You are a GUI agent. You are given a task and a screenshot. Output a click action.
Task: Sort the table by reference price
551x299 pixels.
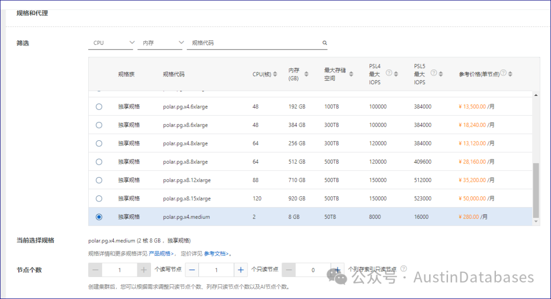pos(510,74)
